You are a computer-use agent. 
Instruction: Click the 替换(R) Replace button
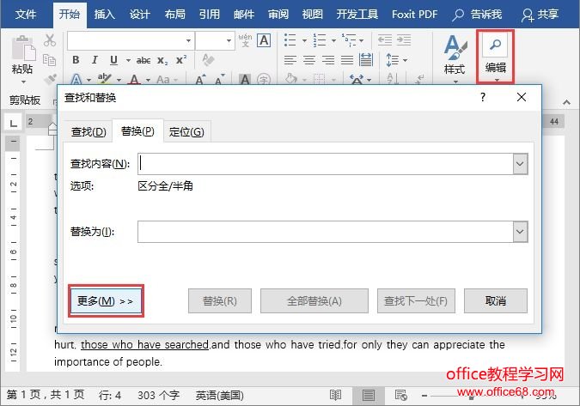pos(220,300)
